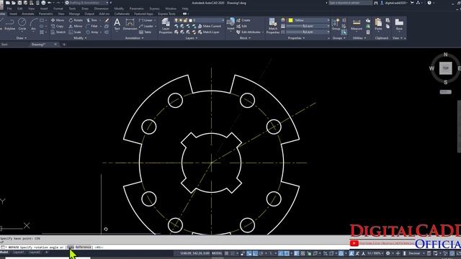Viewport: 461px width, 259px height.
Task: Click the Scale tool
Action: click(75, 32)
